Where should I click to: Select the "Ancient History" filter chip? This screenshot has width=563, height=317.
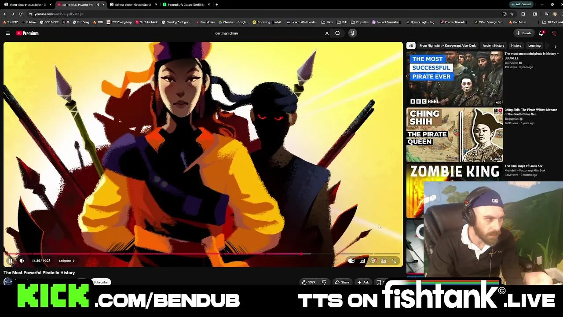point(494,45)
